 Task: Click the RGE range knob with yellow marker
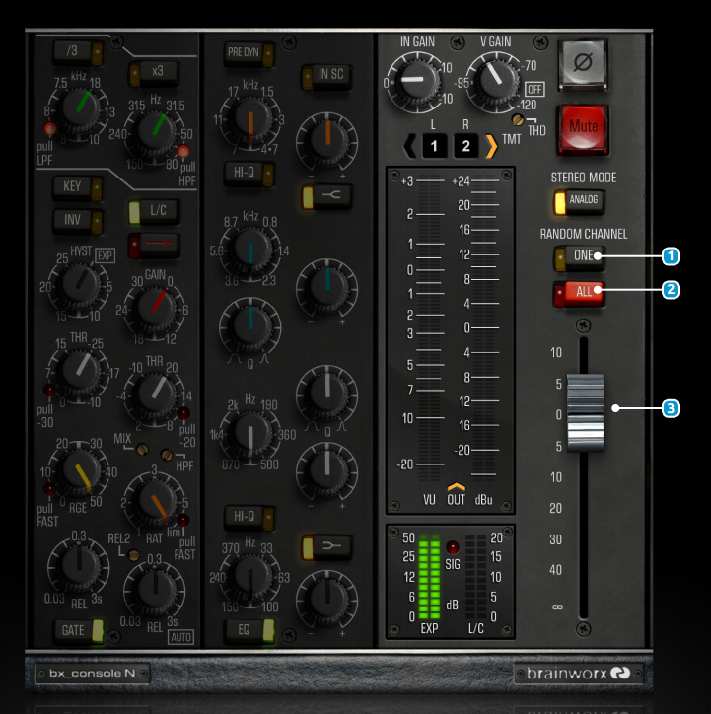tap(80, 470)
